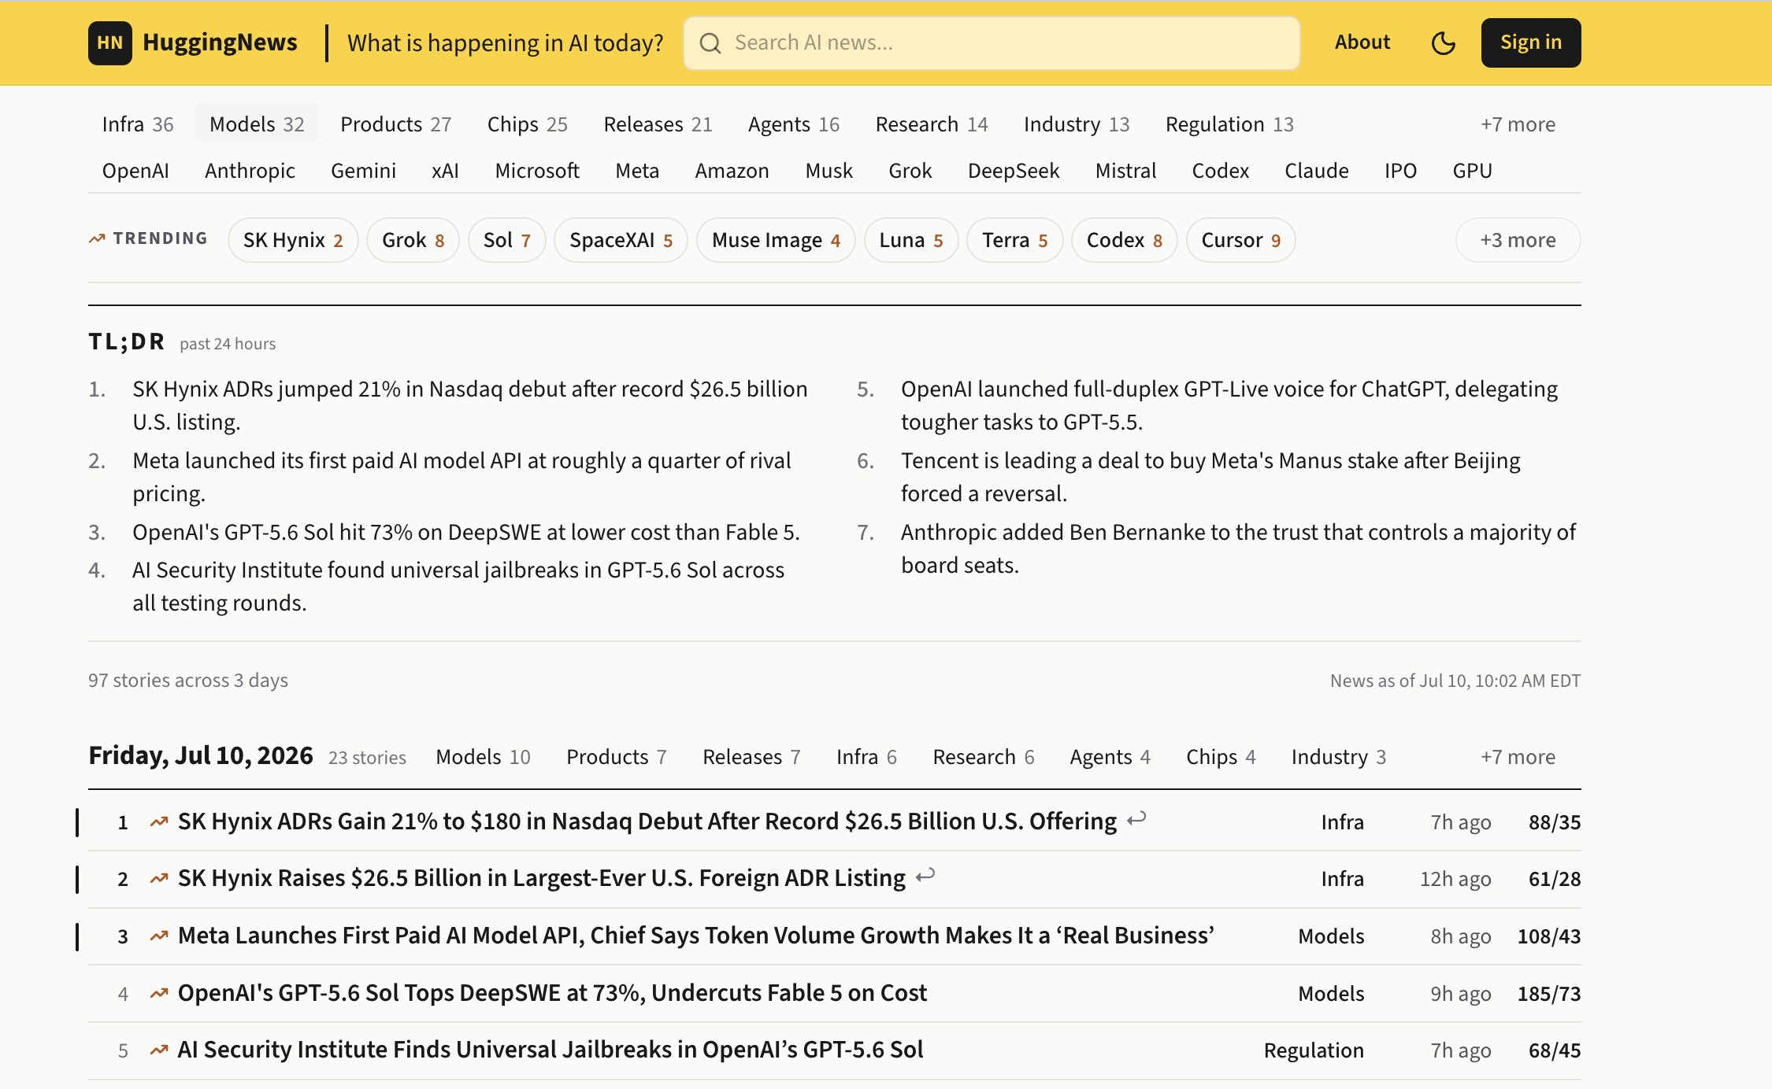Go to HuggingNews home title

220,42
